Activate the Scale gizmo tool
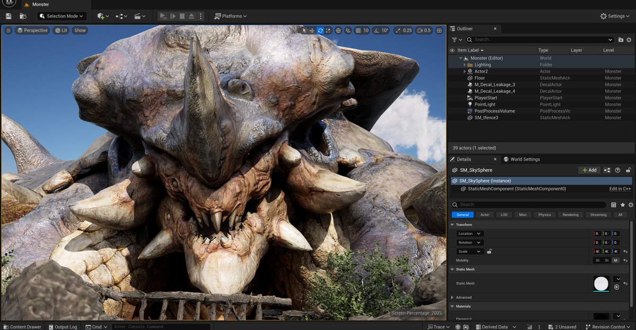Viewport: 636px width, 330px height. (x=328, y=31)
